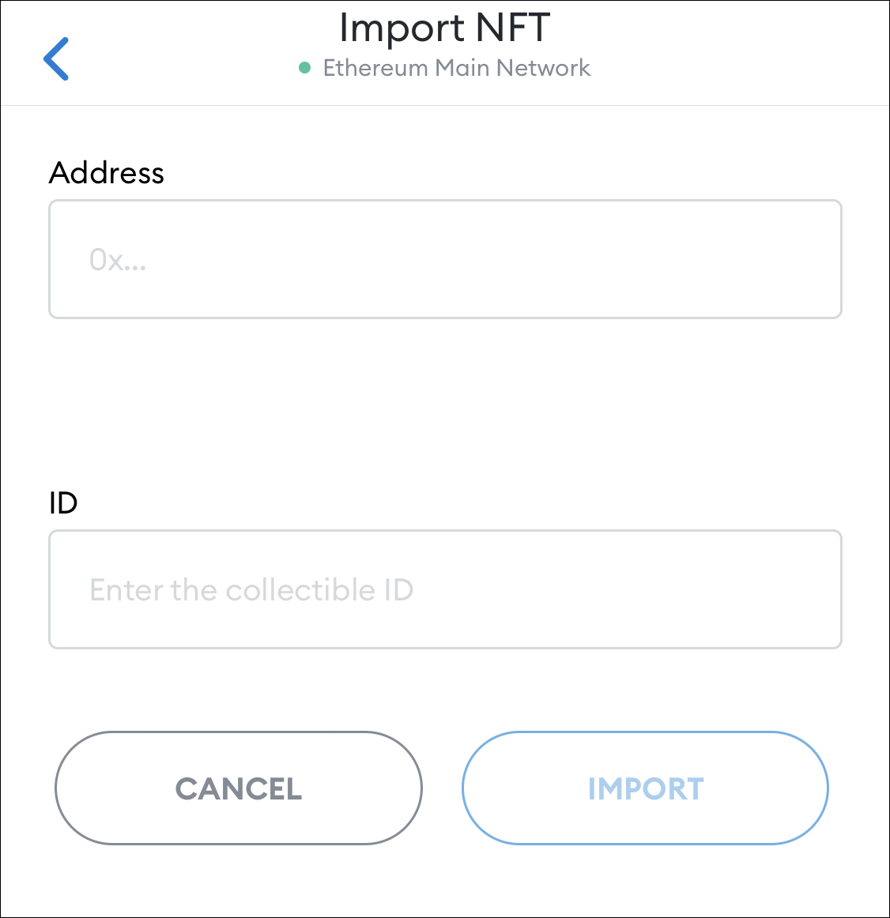Screen dimensions: 890x918
Task: Return to previous screen via back arrow
Action: (56, 58)
